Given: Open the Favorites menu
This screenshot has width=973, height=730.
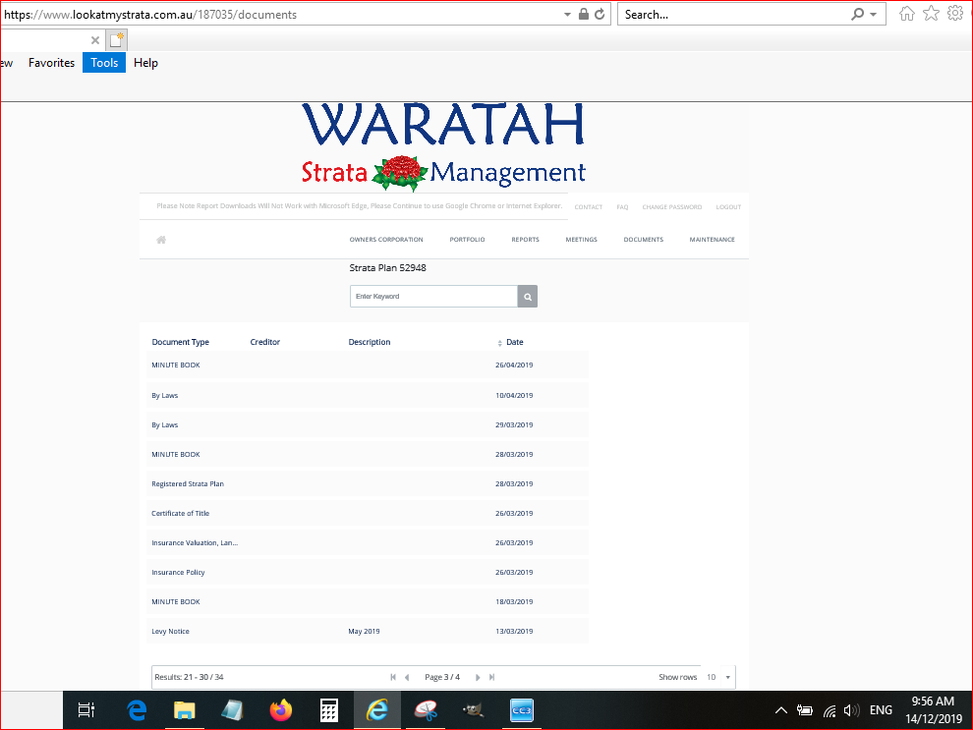Looking at the screenshot, I should tap(51, 63).
